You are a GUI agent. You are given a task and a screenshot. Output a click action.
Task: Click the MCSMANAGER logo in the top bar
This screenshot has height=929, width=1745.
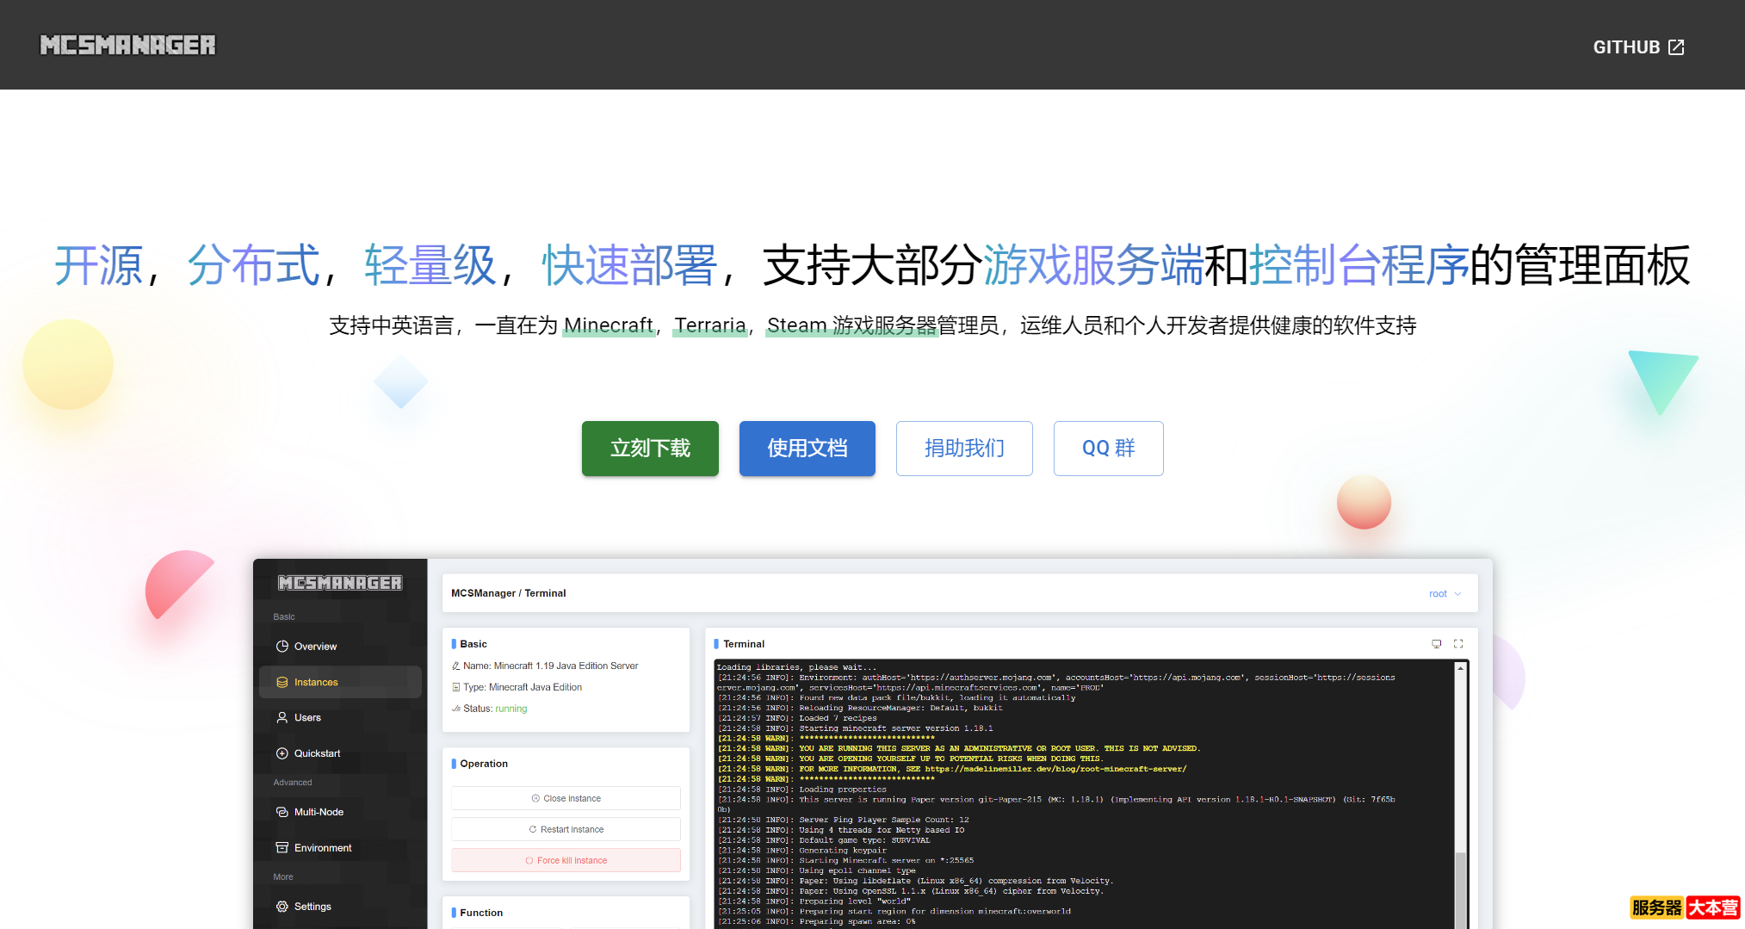[127, 45]
